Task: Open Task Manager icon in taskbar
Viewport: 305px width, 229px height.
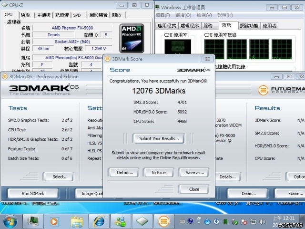Action: coord(33,221)
